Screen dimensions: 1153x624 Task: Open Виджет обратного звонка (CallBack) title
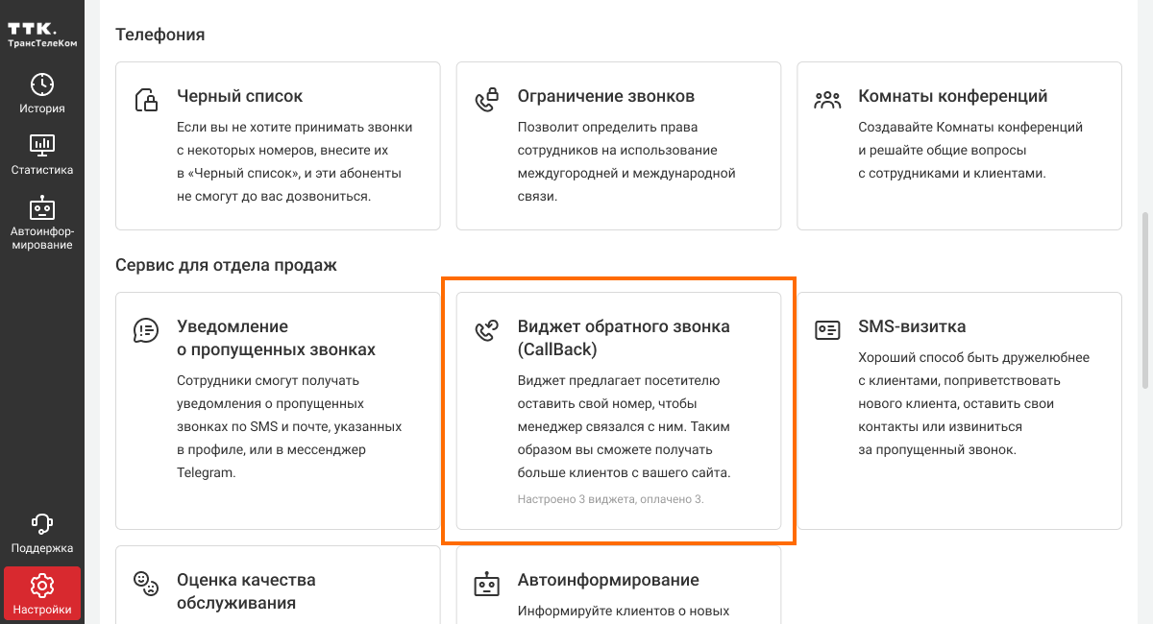pyautogui.click(x=623, y=337)
